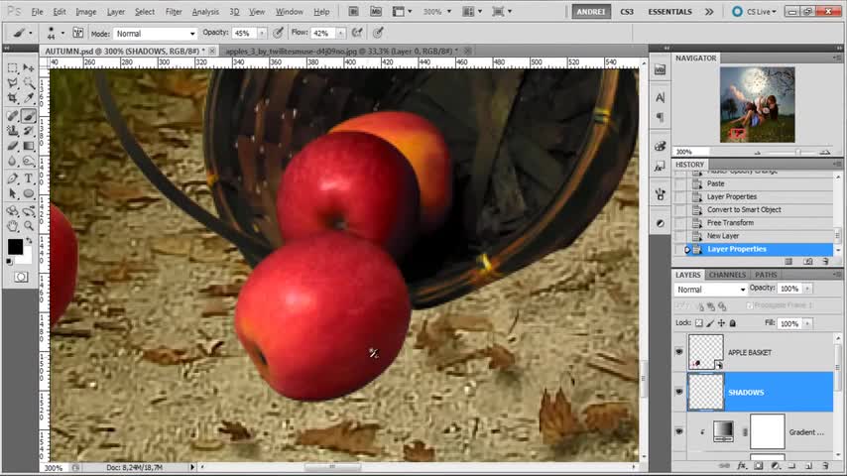This screenshot has width=847, height=476.
Task: Add layer style using fx icon
Action: 742,466
